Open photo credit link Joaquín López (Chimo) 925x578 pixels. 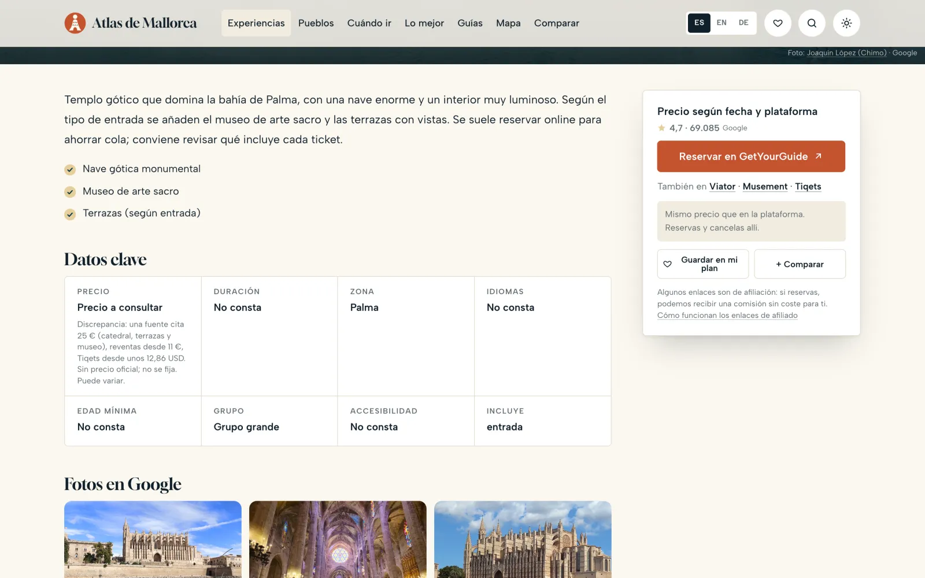pos(846,53)
